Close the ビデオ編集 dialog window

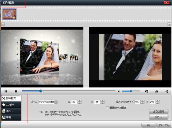pos(166,2)
